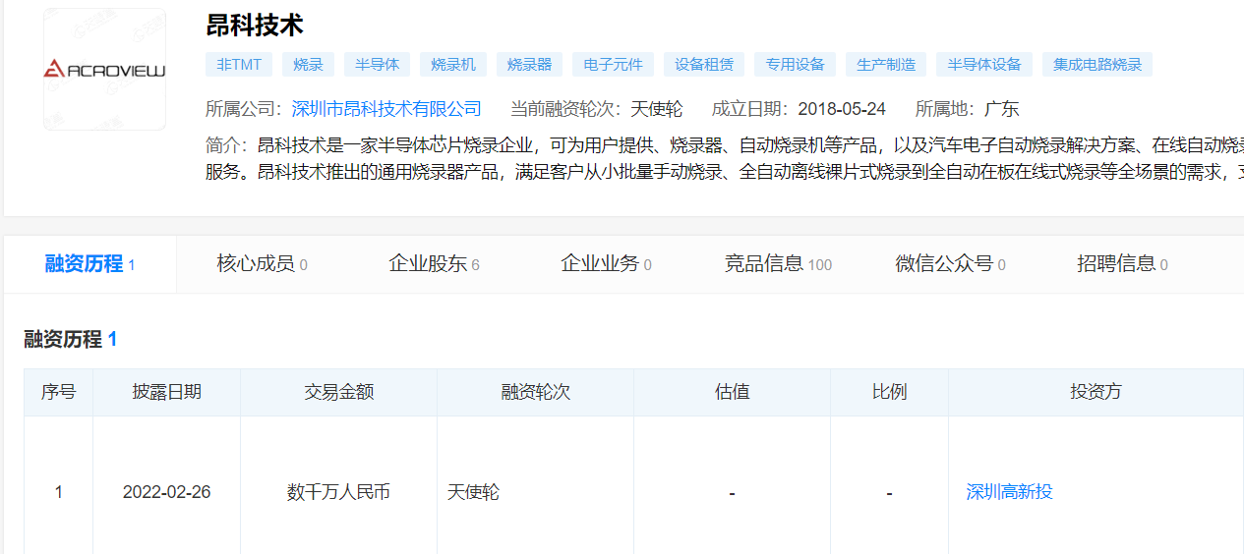Screen dimensions: 1244x554
Task: Click the 融资历程 1 section heading
Action: 71,340
